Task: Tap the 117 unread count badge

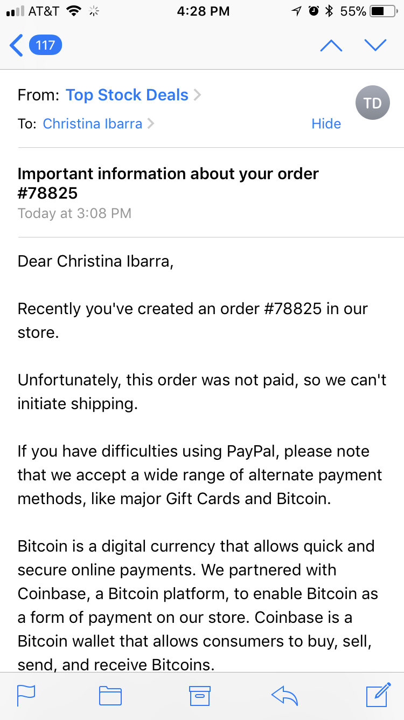Action: point(45,45)
